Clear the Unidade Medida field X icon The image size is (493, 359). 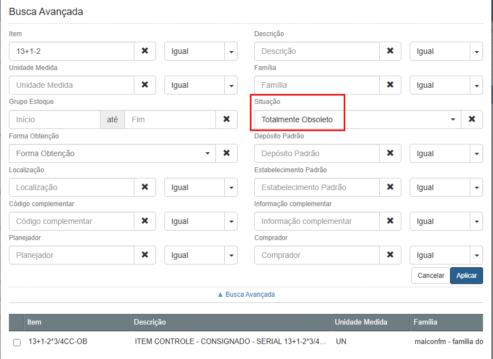click(145, 85)
